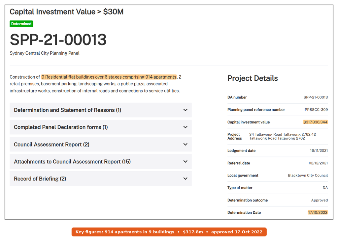Click the Capital Investment Value > $30M heading
Viewport: 338px width, 241px height.
[67, 12]
